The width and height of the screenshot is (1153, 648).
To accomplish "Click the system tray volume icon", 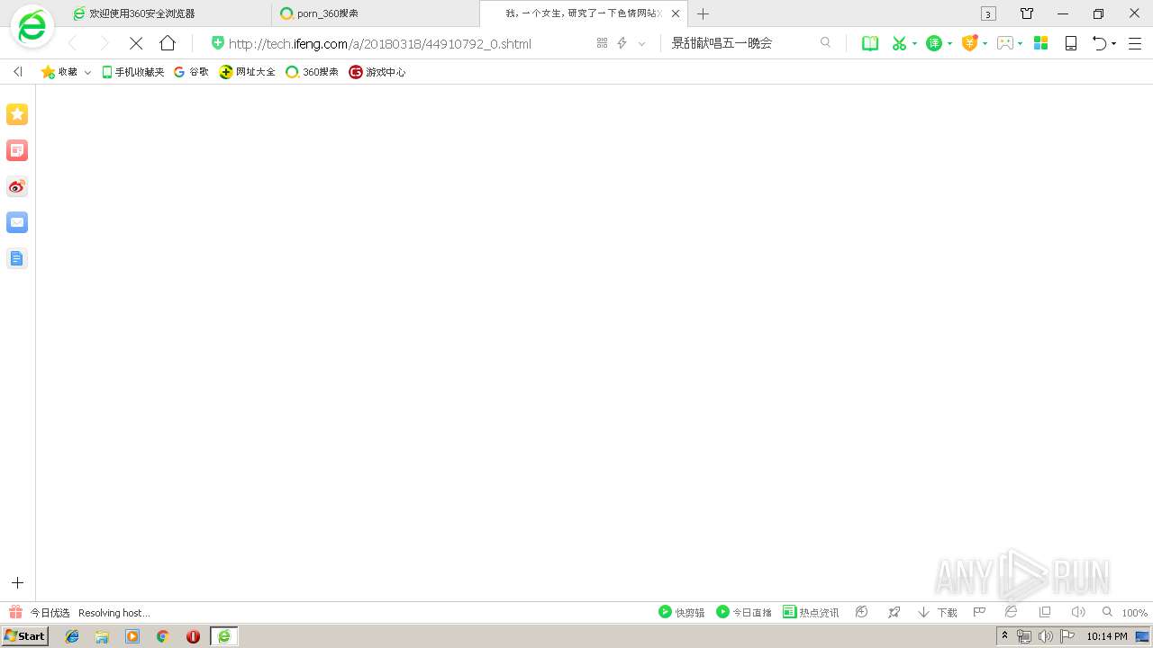I will (1045, 636).
